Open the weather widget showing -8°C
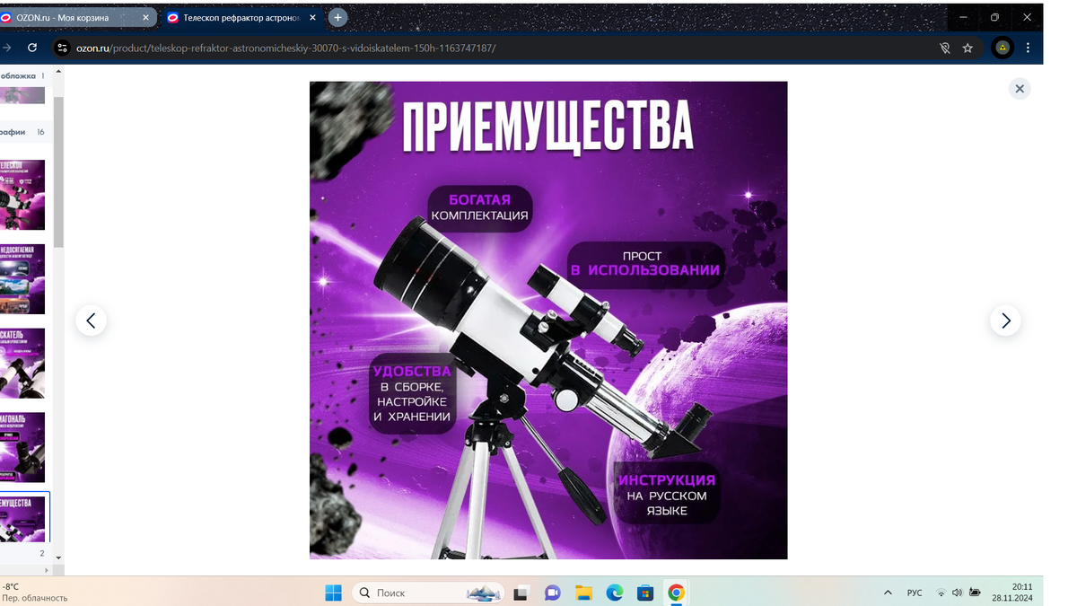Viewport: 1077px width, 606px height. click(x=34, y=592)
